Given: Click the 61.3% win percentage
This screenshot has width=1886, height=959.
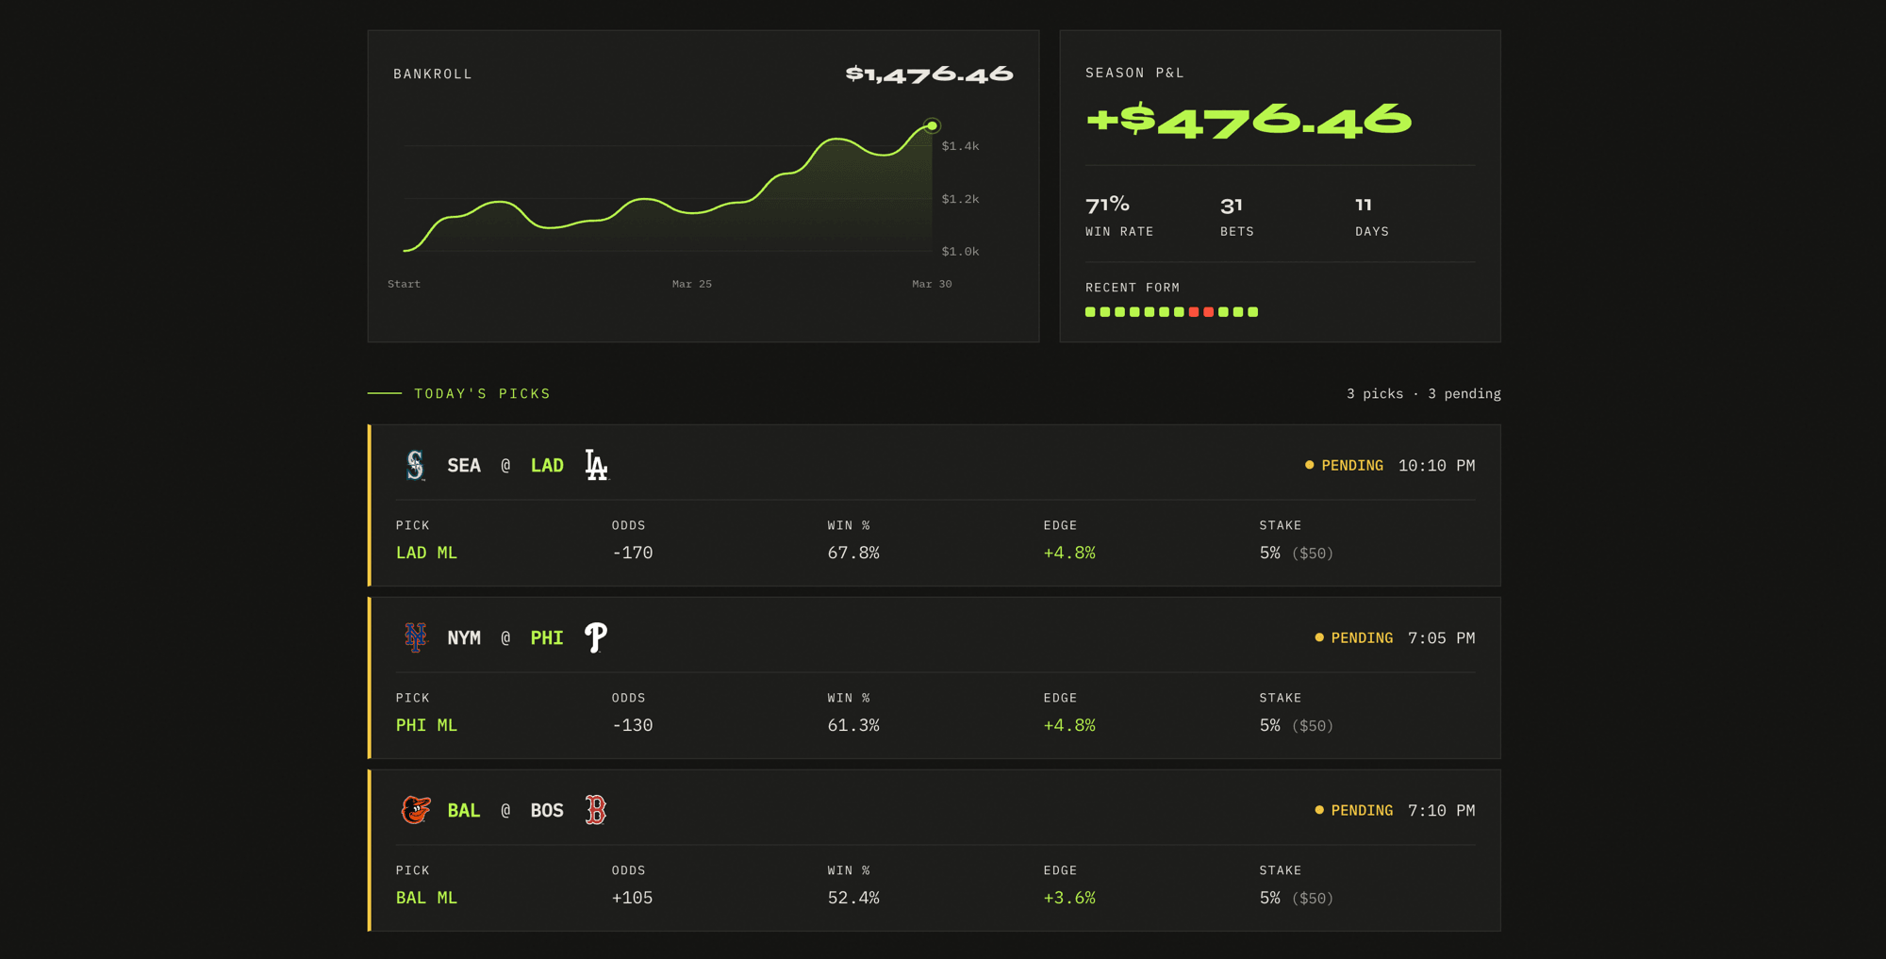Looking at the screenshot, I should click(x=853, y=725).
